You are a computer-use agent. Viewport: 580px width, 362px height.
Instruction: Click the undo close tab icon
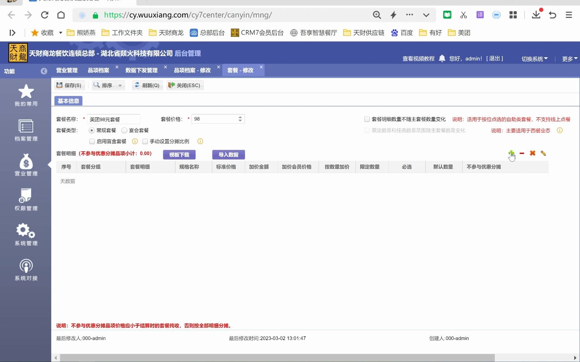552,15
